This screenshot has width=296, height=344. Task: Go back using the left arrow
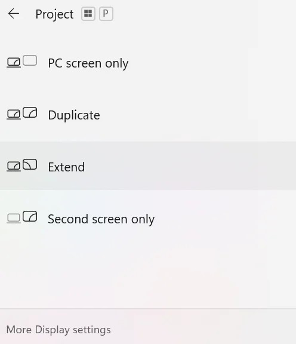tap(14, 14)
